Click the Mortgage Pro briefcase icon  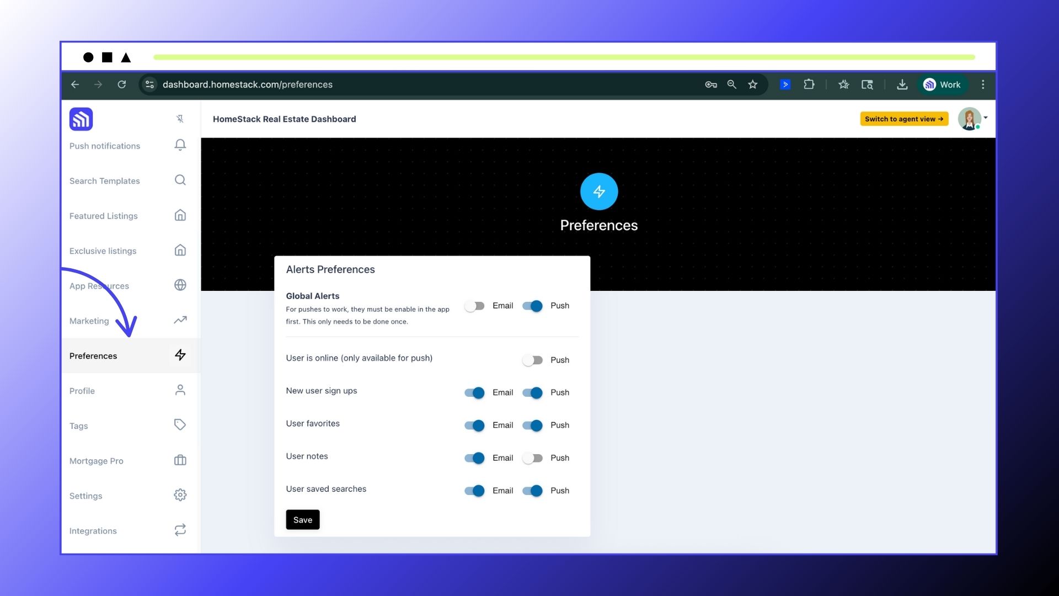(x=180, y=460)
